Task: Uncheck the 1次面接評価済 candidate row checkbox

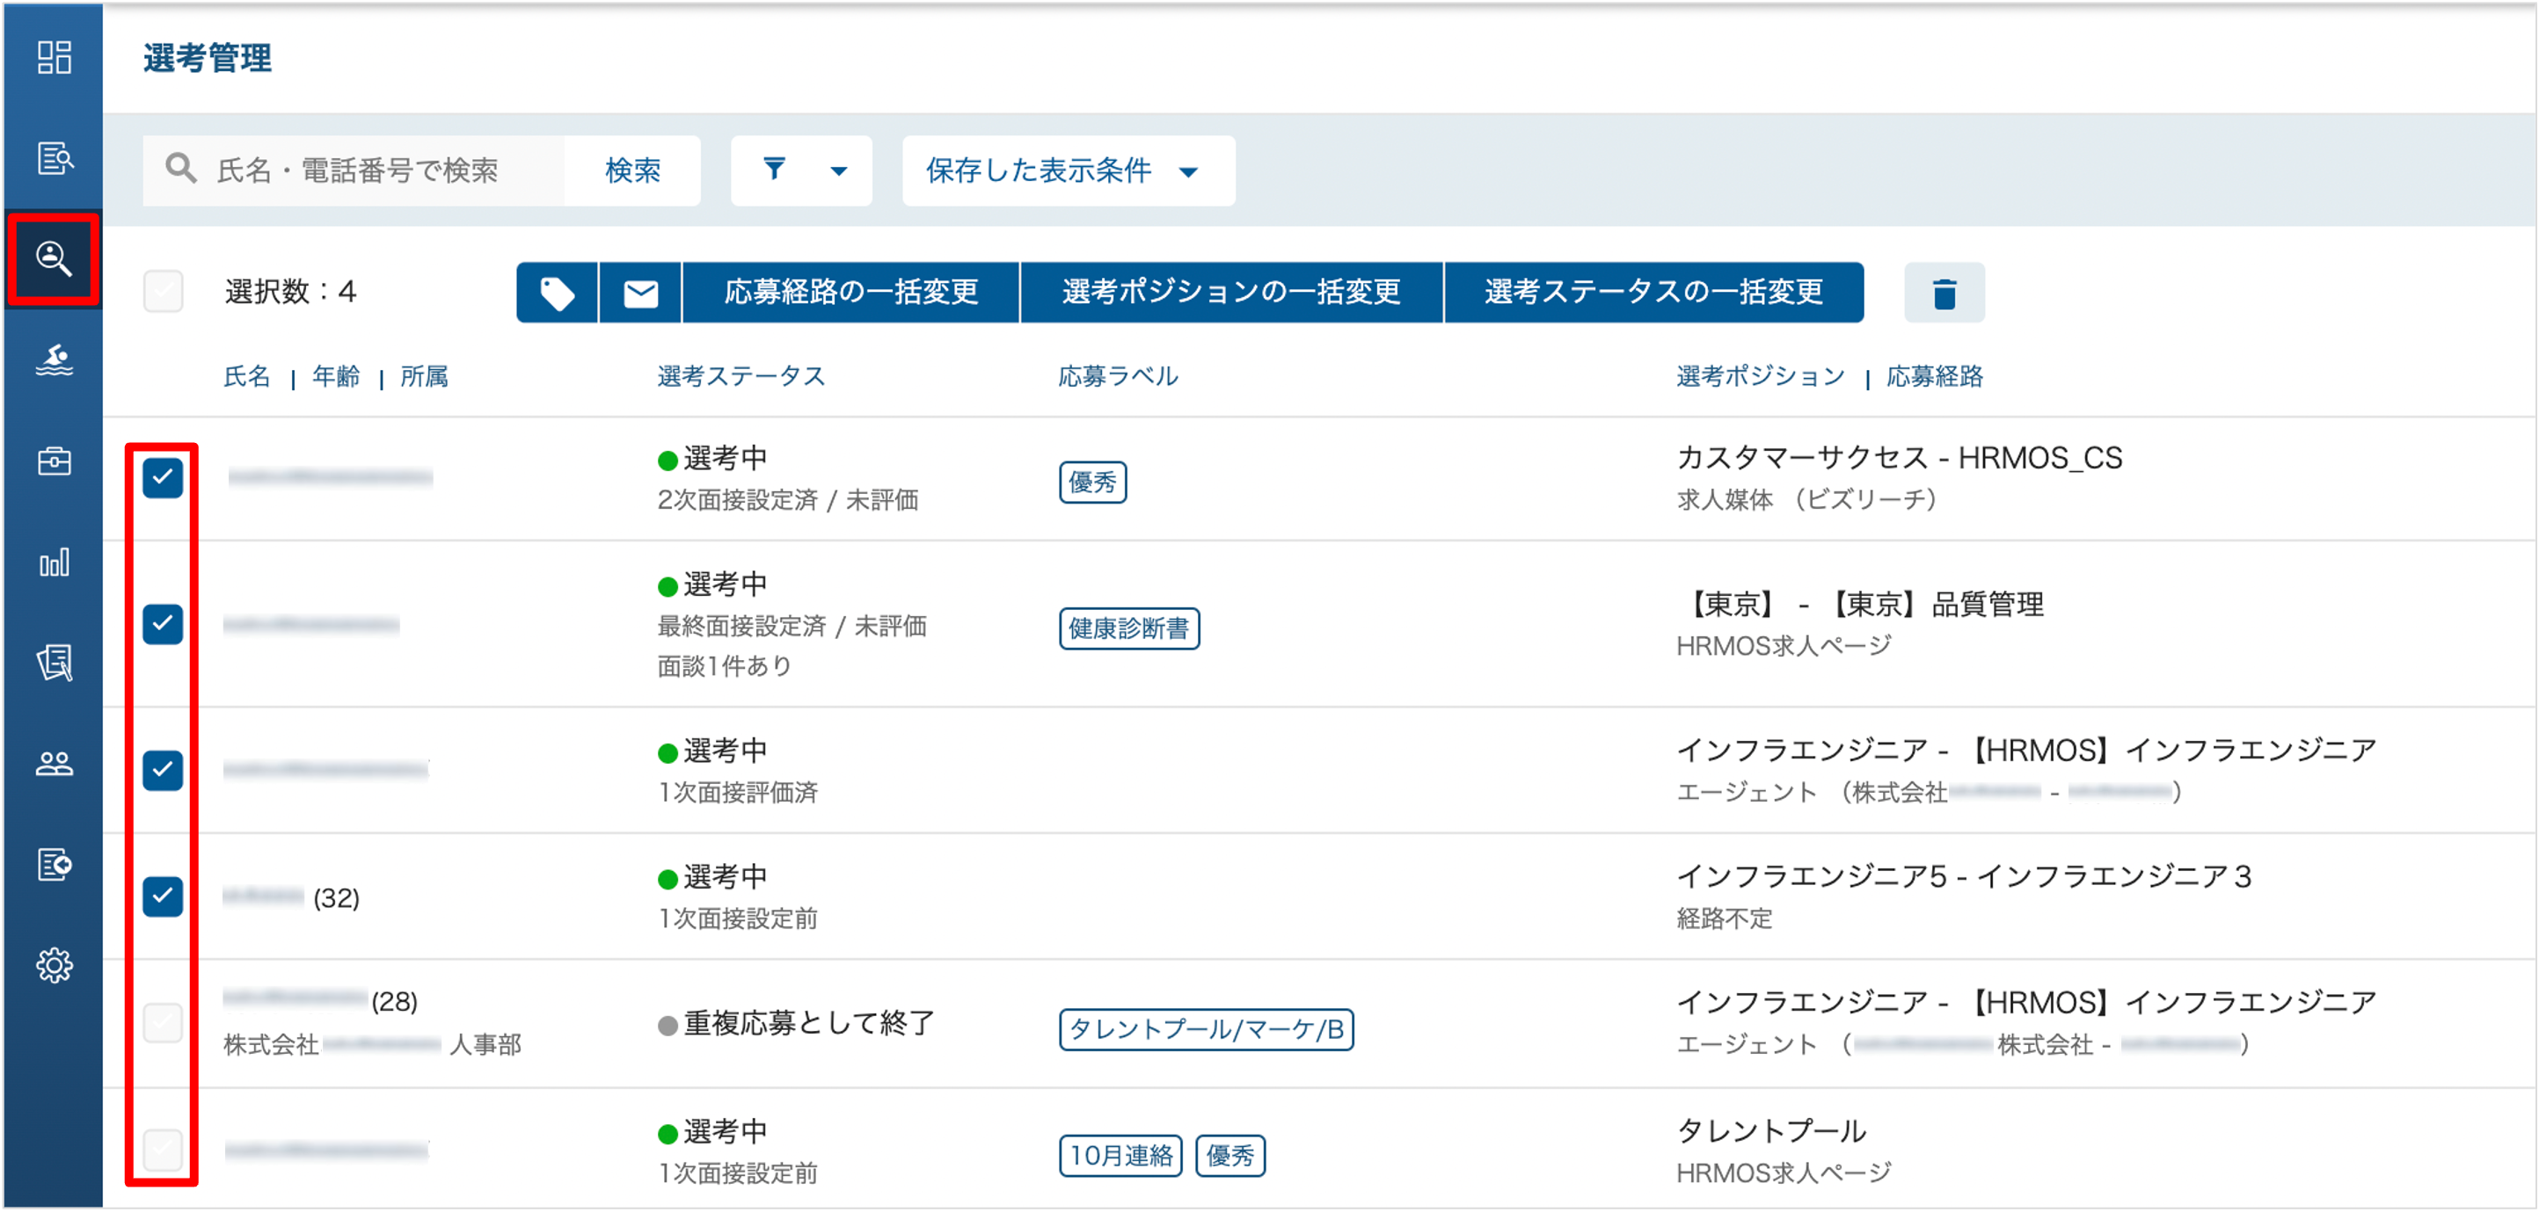Action: coord(163,770)
